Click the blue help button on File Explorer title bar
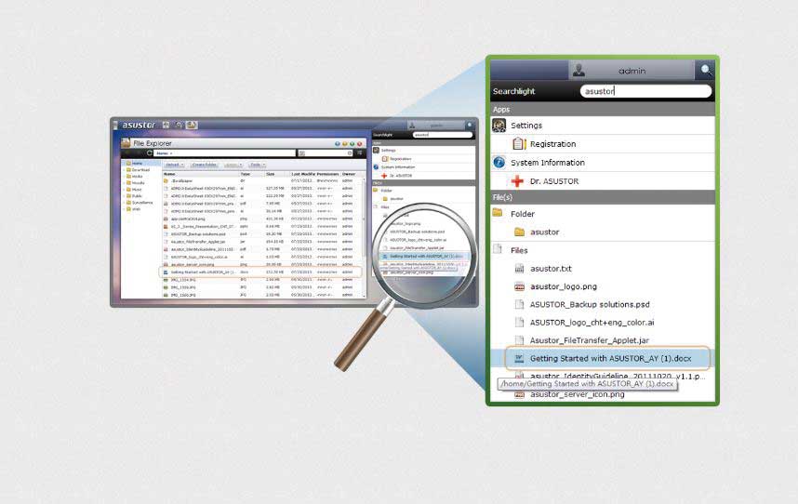 337,144
